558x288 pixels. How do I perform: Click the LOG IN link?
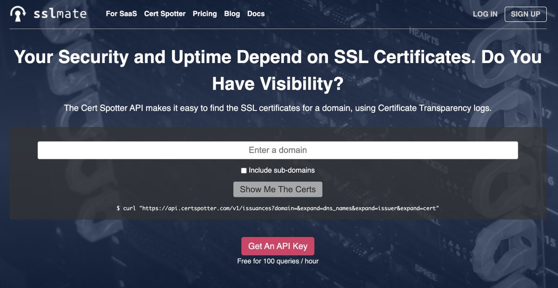[485, 14]
